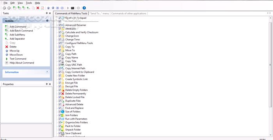
Task: Click the Advanced Renamer row icon
Action: point(63,25)
